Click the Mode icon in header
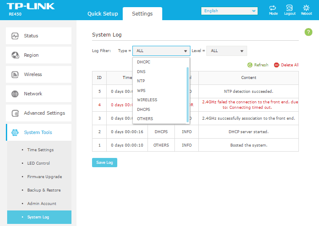Screen dimensions: 319x226 pyautogui.click(x=273, y=8)
